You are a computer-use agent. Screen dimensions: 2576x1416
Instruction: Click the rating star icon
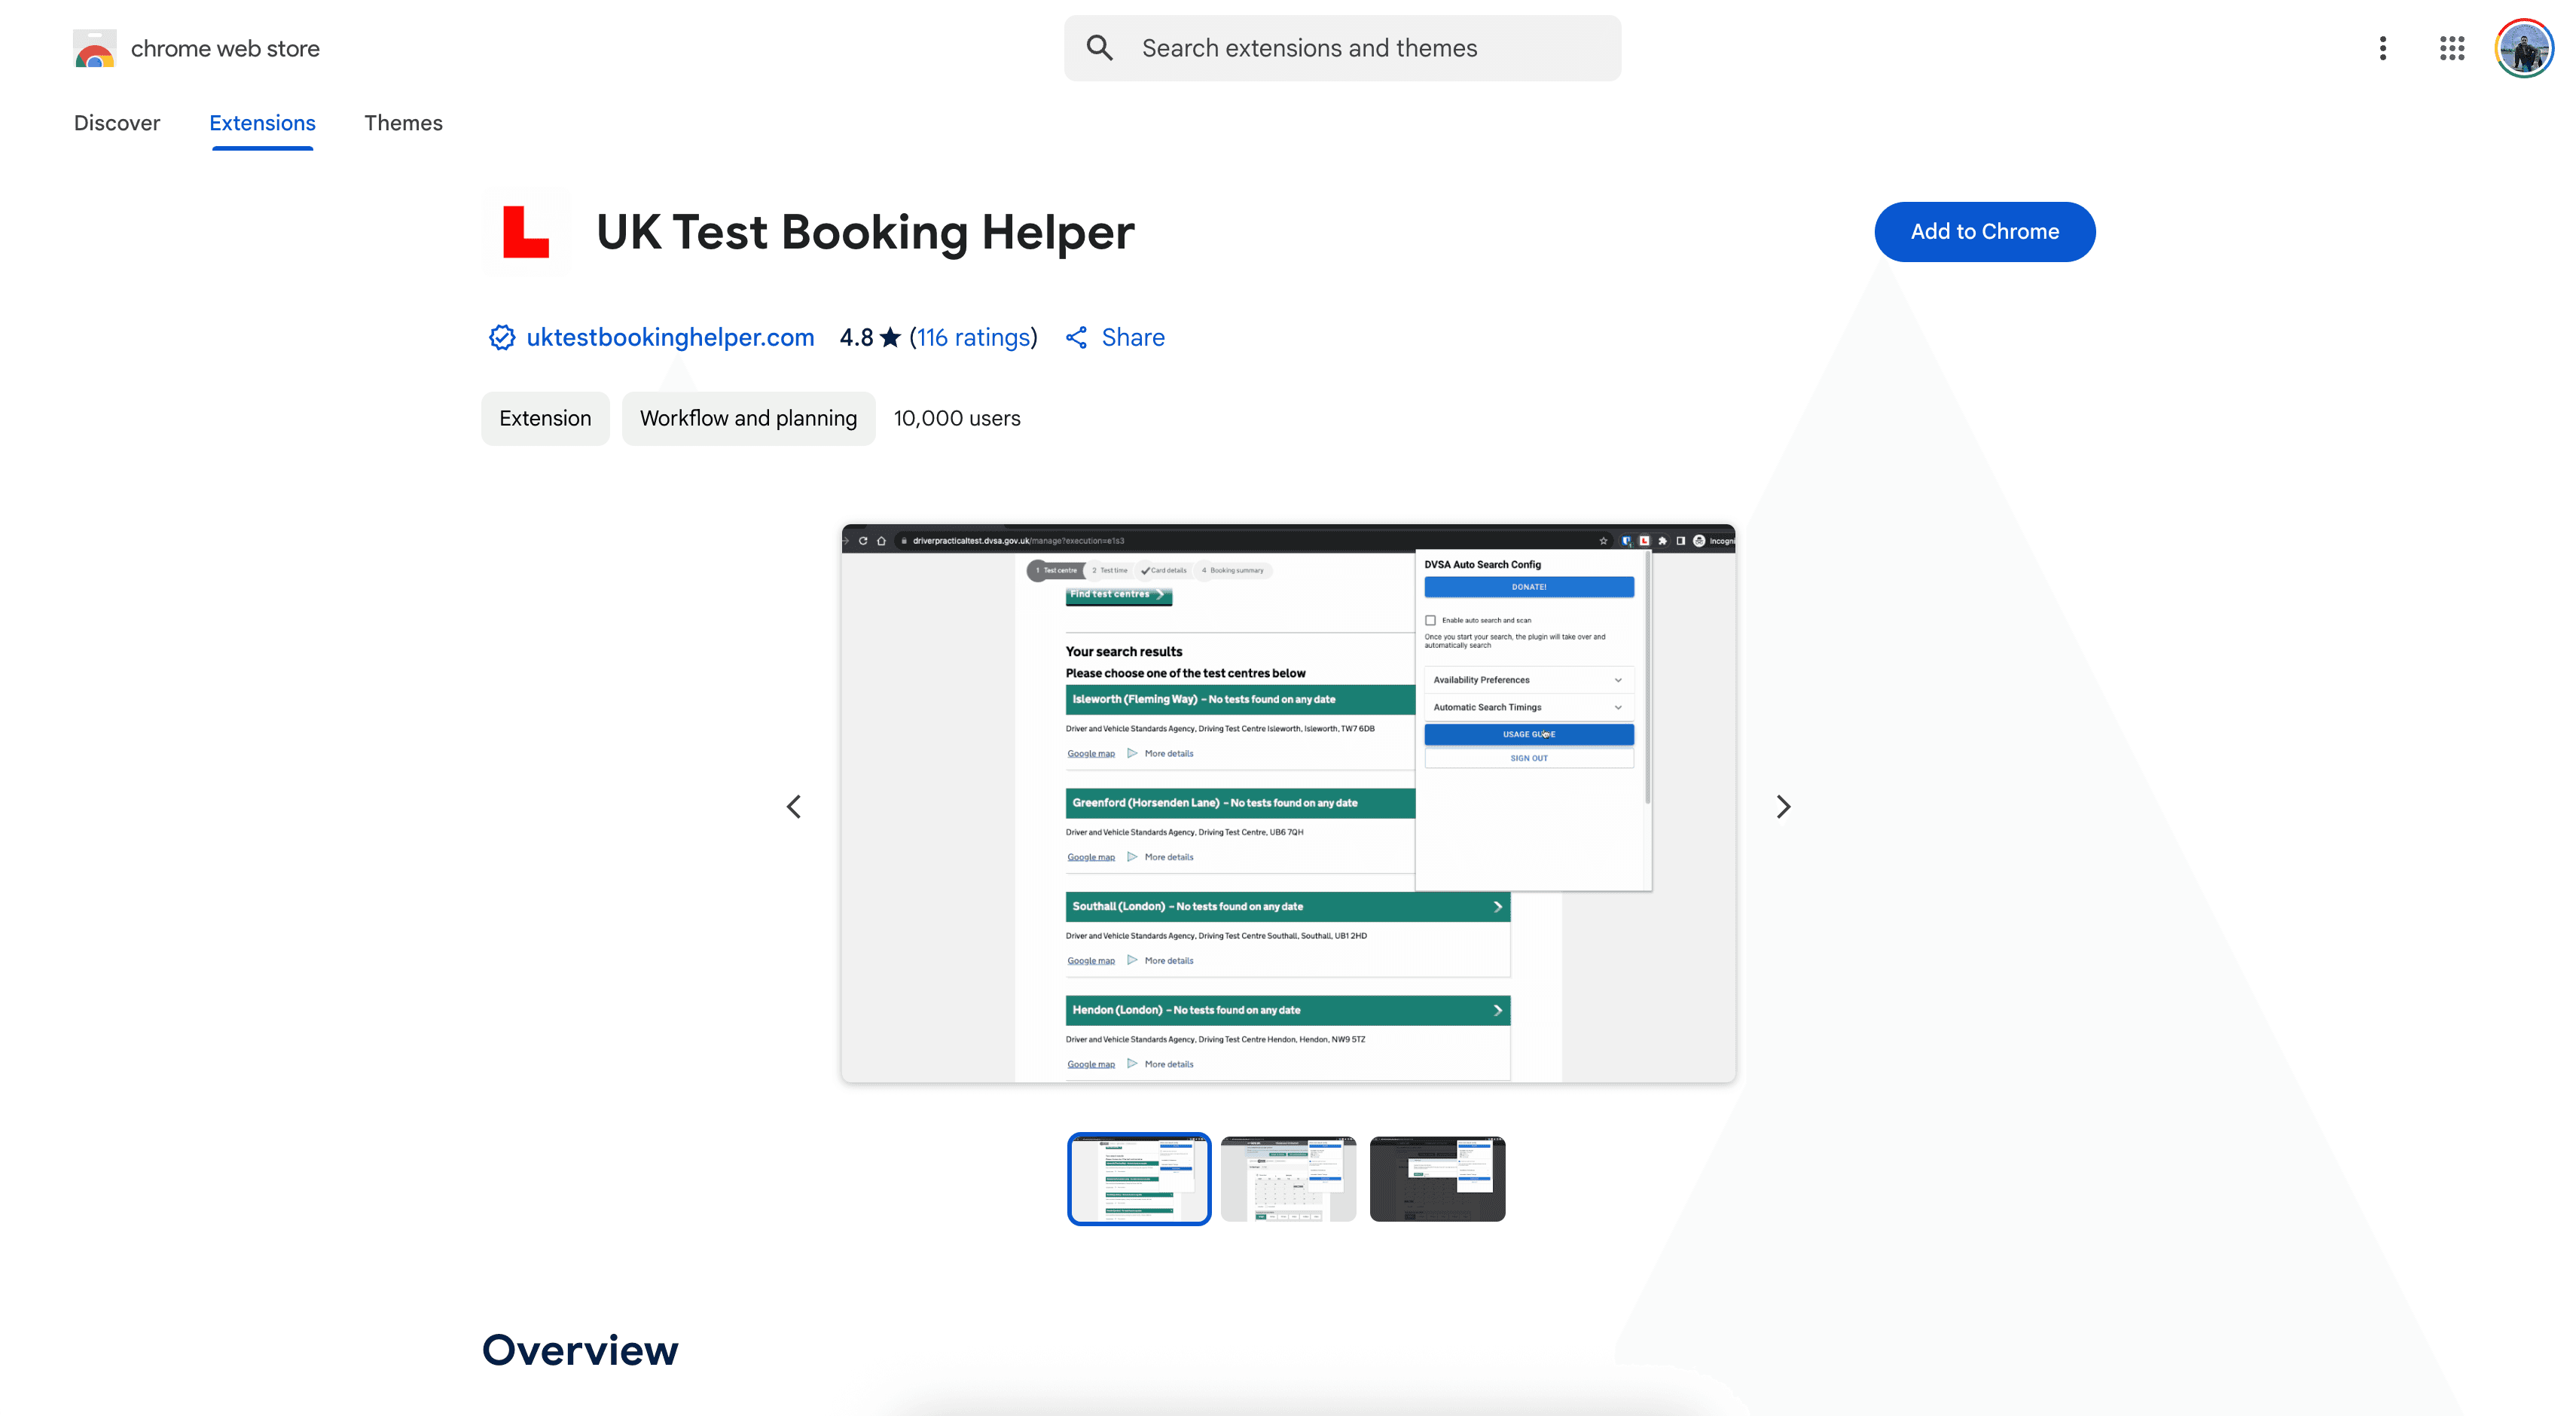click(x=890, y=337)
